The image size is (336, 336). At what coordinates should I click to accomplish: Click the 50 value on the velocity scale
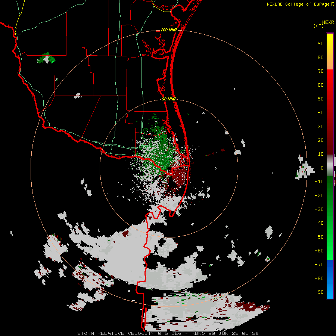(x=321, y=99)
